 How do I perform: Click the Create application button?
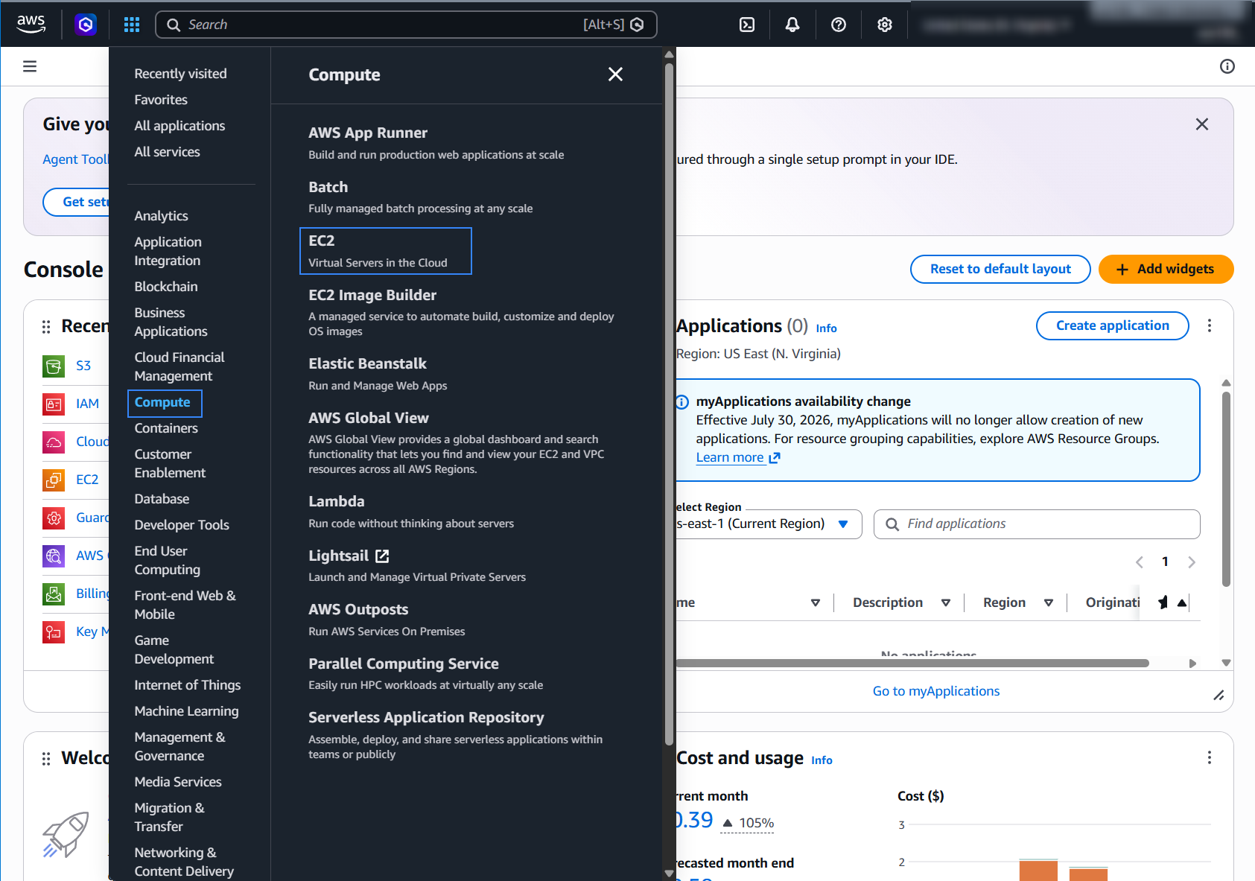click(1112, 325)
